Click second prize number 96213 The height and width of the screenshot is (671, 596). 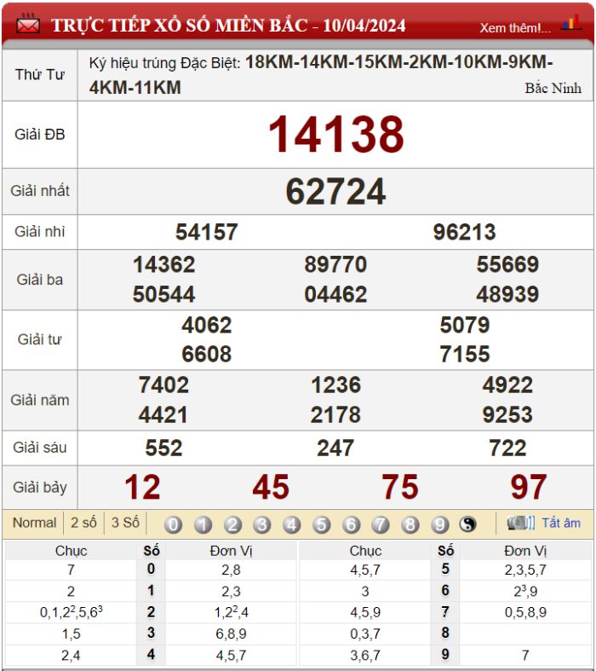click(x=464, y=232)
